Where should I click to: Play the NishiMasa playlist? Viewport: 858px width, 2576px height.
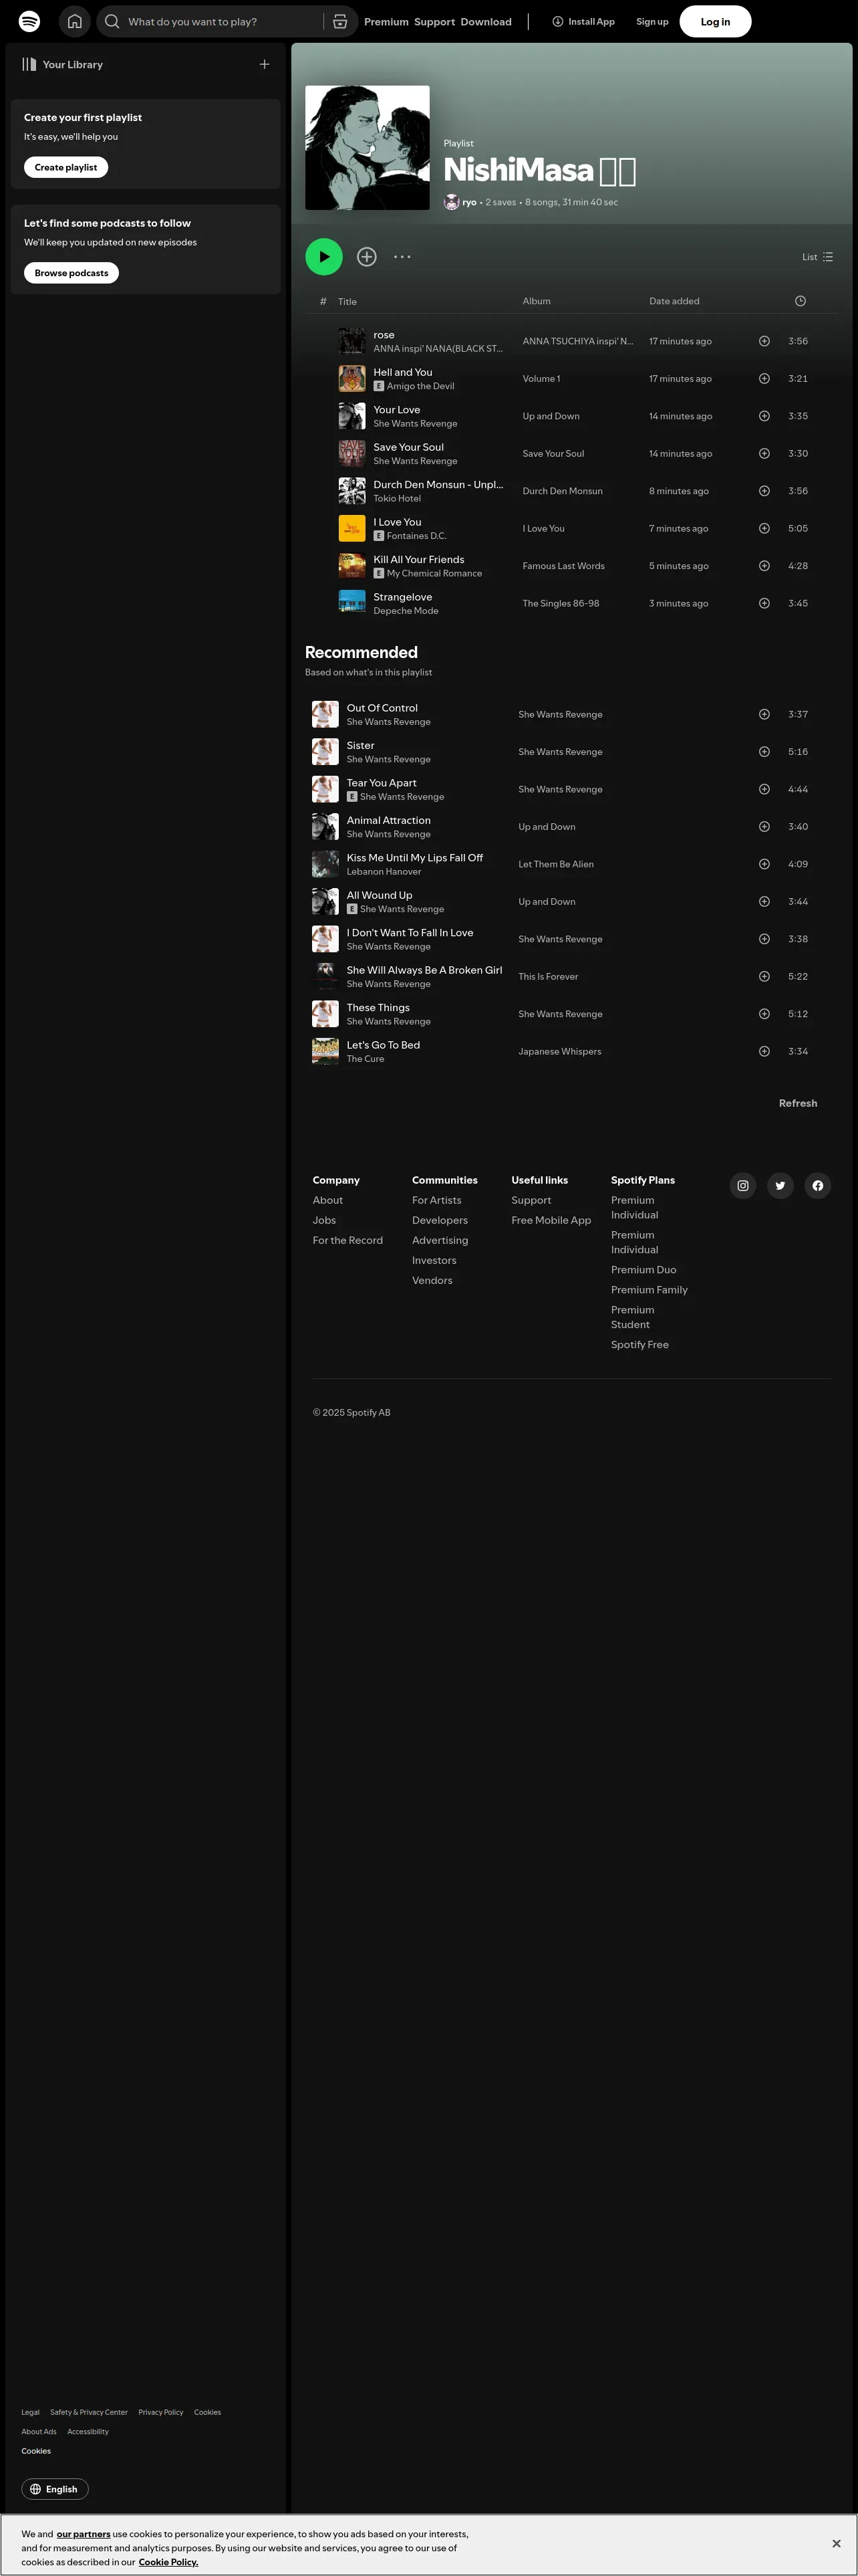tap(323, 257)
